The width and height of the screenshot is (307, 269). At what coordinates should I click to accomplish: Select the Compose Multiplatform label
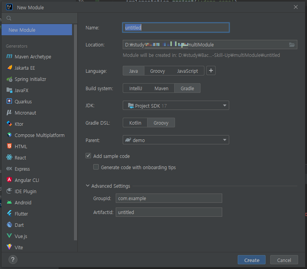pos(39,135)
